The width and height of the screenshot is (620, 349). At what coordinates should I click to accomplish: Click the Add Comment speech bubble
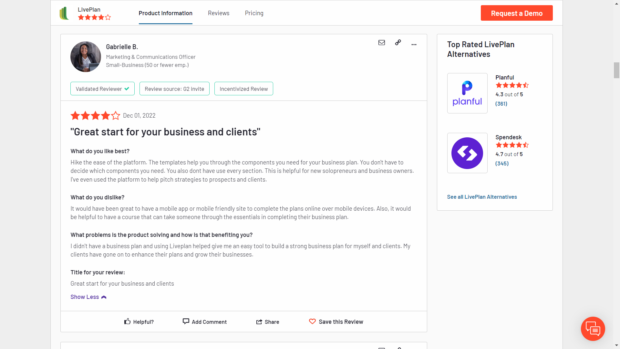(186, 321)
